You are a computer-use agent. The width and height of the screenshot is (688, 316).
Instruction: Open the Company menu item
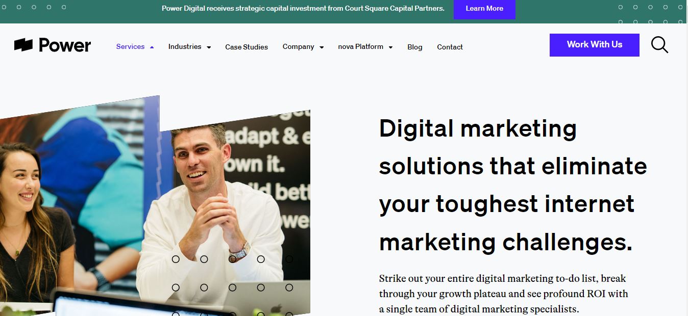pos(298,46)
